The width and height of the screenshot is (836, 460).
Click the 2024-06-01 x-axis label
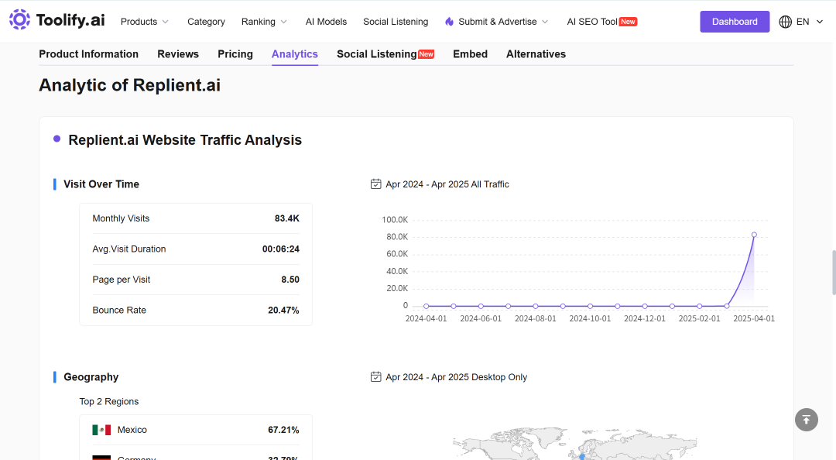pyautogui.click(x=481, y=318)
